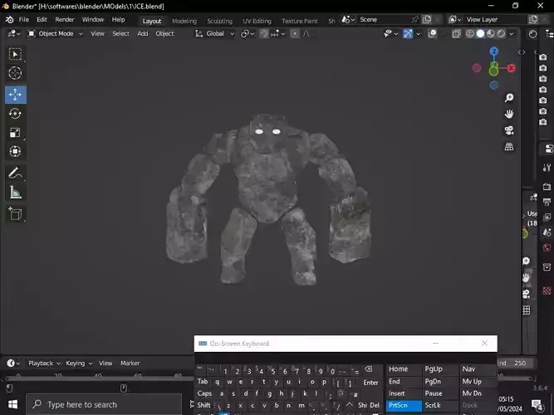Click the End frame 250 field
This screenshot has width=554, height=415.
point(516,363)
